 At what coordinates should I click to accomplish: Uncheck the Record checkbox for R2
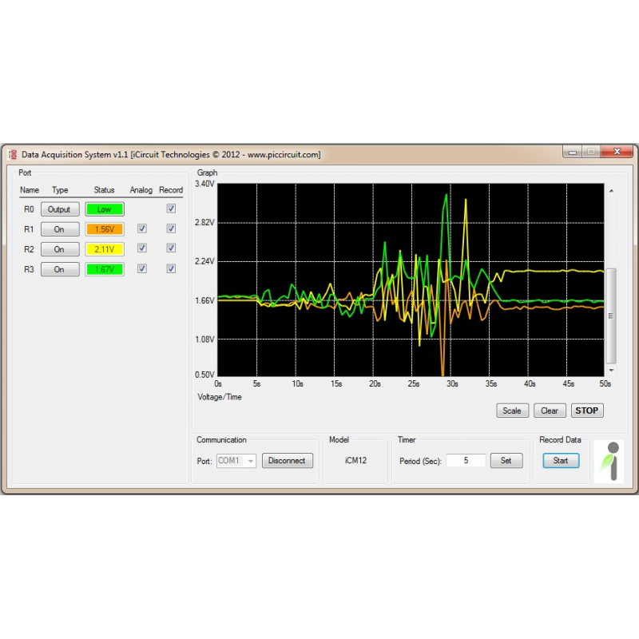(x=170, y=248)
